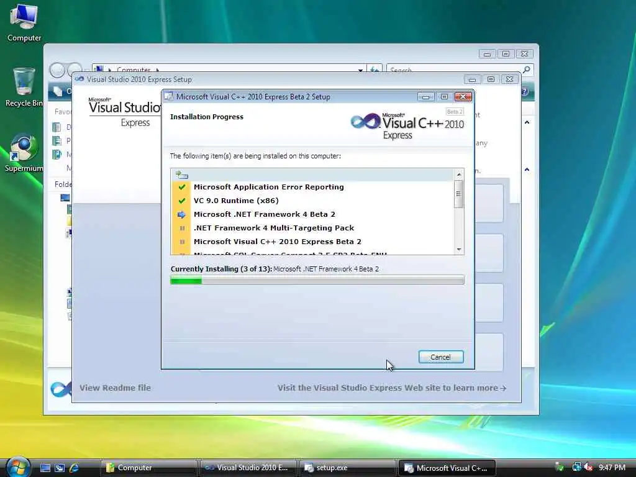The width and height of the screenshot is (636, 477).
Task: Click pending icon beside Multi-Targeting Pack
Action: pyautogui.click(x=182, y=229)
